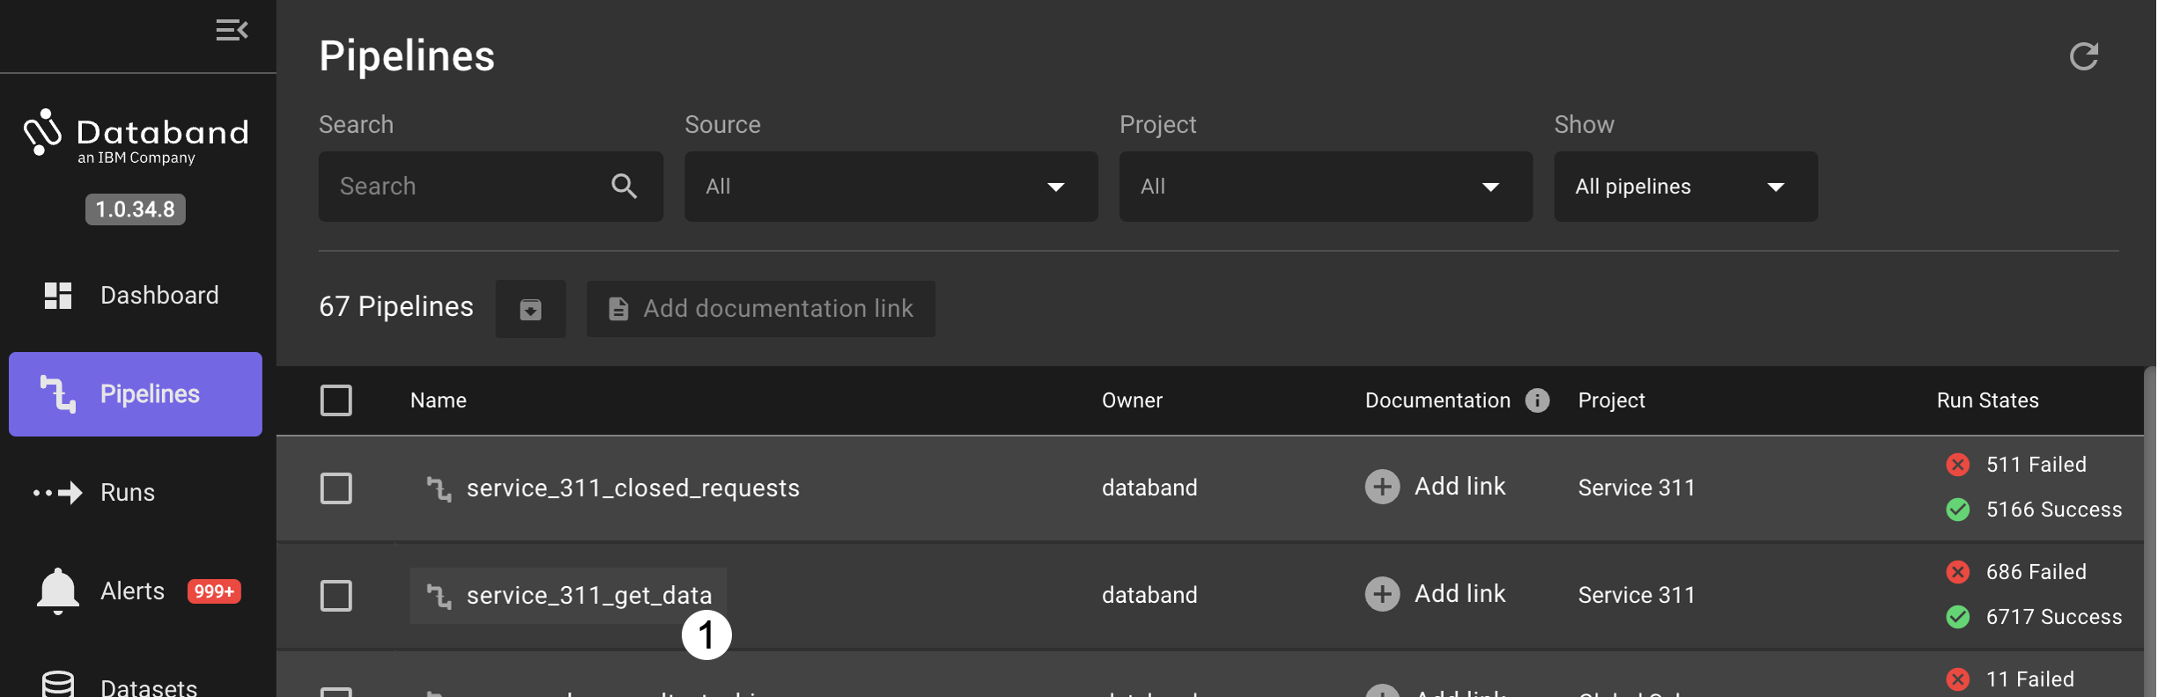Click databand owner in service_311_get_data row
This screenshot has width=2158, height=697.
[x=1149, y=596]
